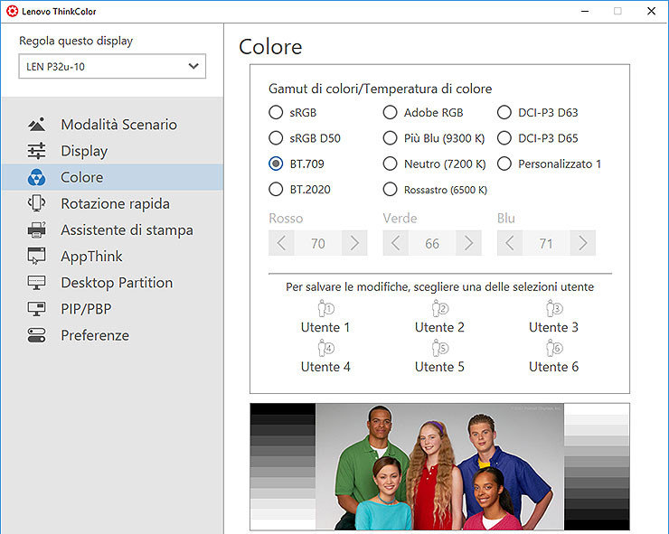The width and height of the screenshot is (669, 534).
Task: Increase the Rosso value with right arrow
Action: point(354,243)
